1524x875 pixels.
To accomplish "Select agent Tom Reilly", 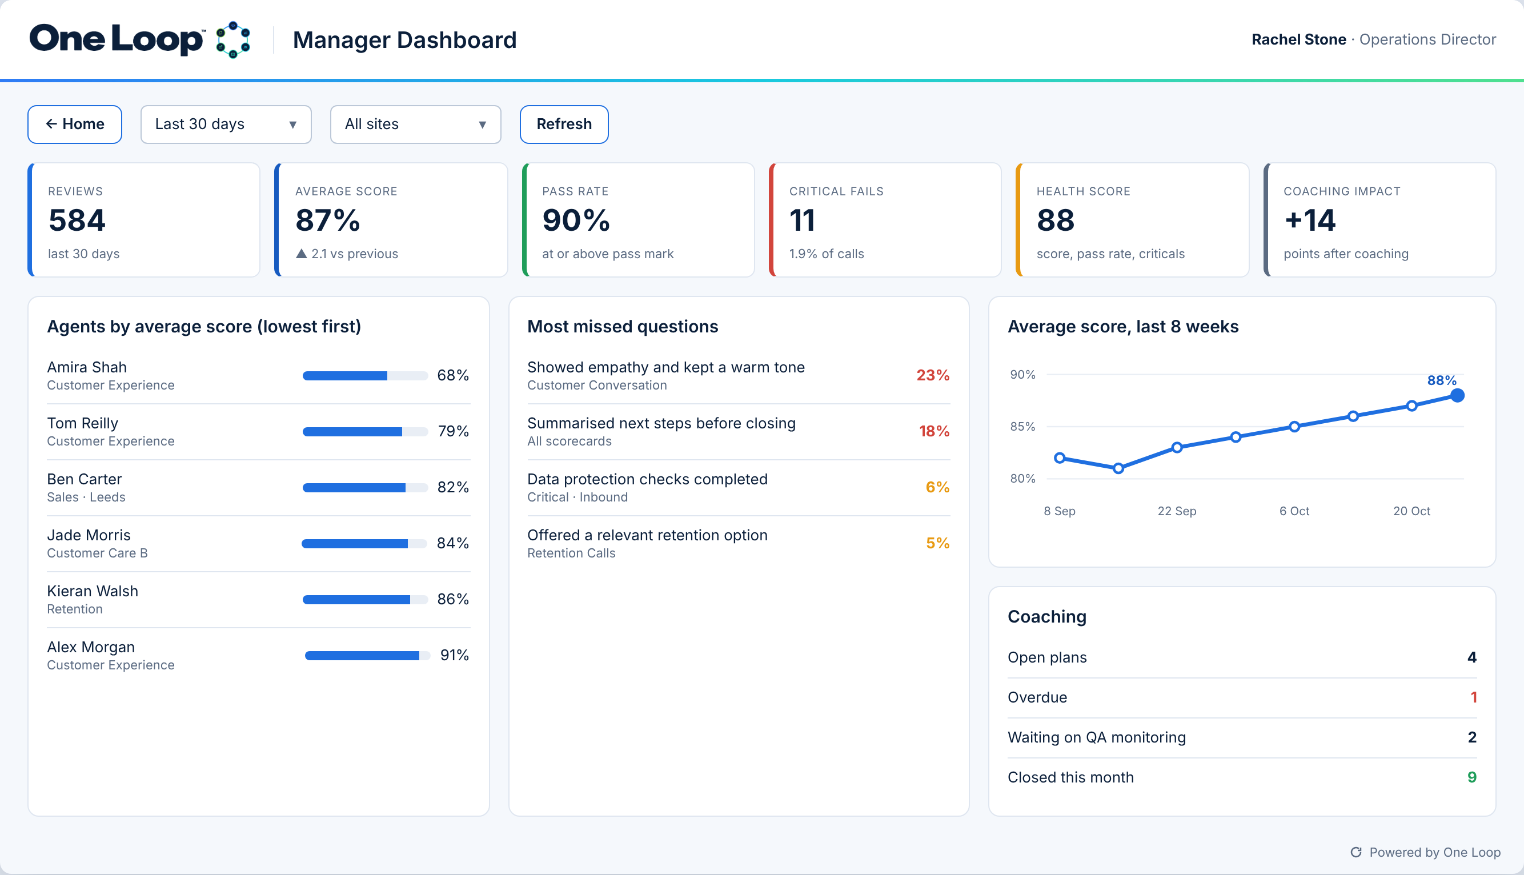I will [258, 431].
